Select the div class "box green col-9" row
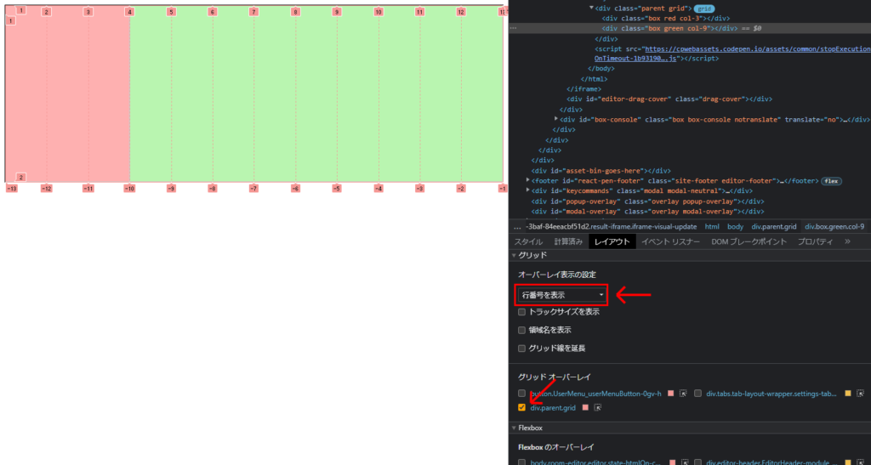The height and width of the screenshot is (465, 871). [x=690, y=28]
